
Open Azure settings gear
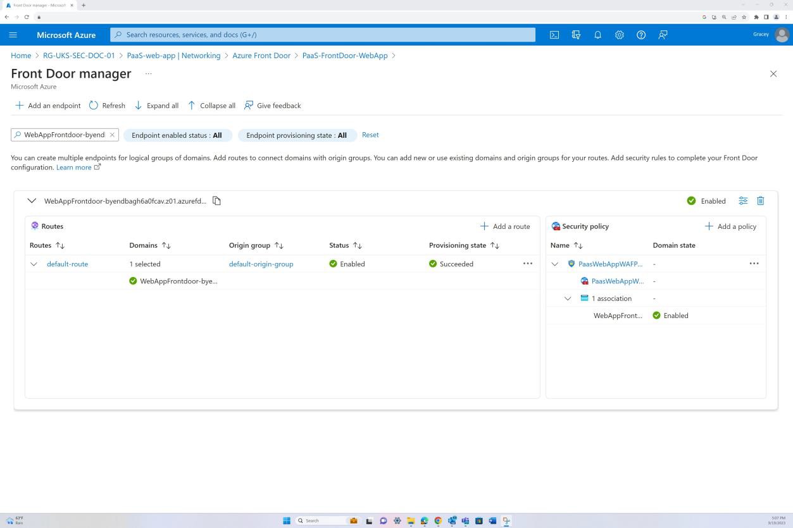click(619, 35)
